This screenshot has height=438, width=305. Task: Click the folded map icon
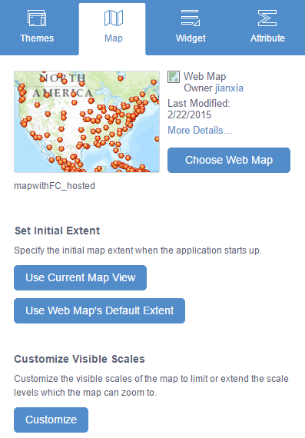coord(114,18)
